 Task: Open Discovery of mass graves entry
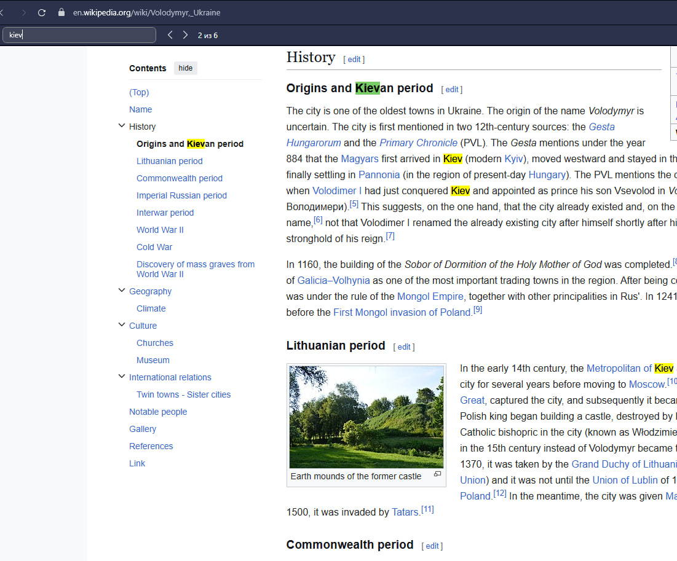click(x=196, y=269)
